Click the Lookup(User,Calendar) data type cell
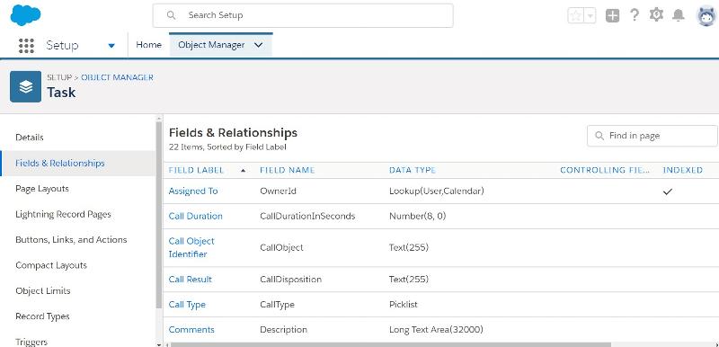This screenshot has width=719, height=347. point(437,191)
